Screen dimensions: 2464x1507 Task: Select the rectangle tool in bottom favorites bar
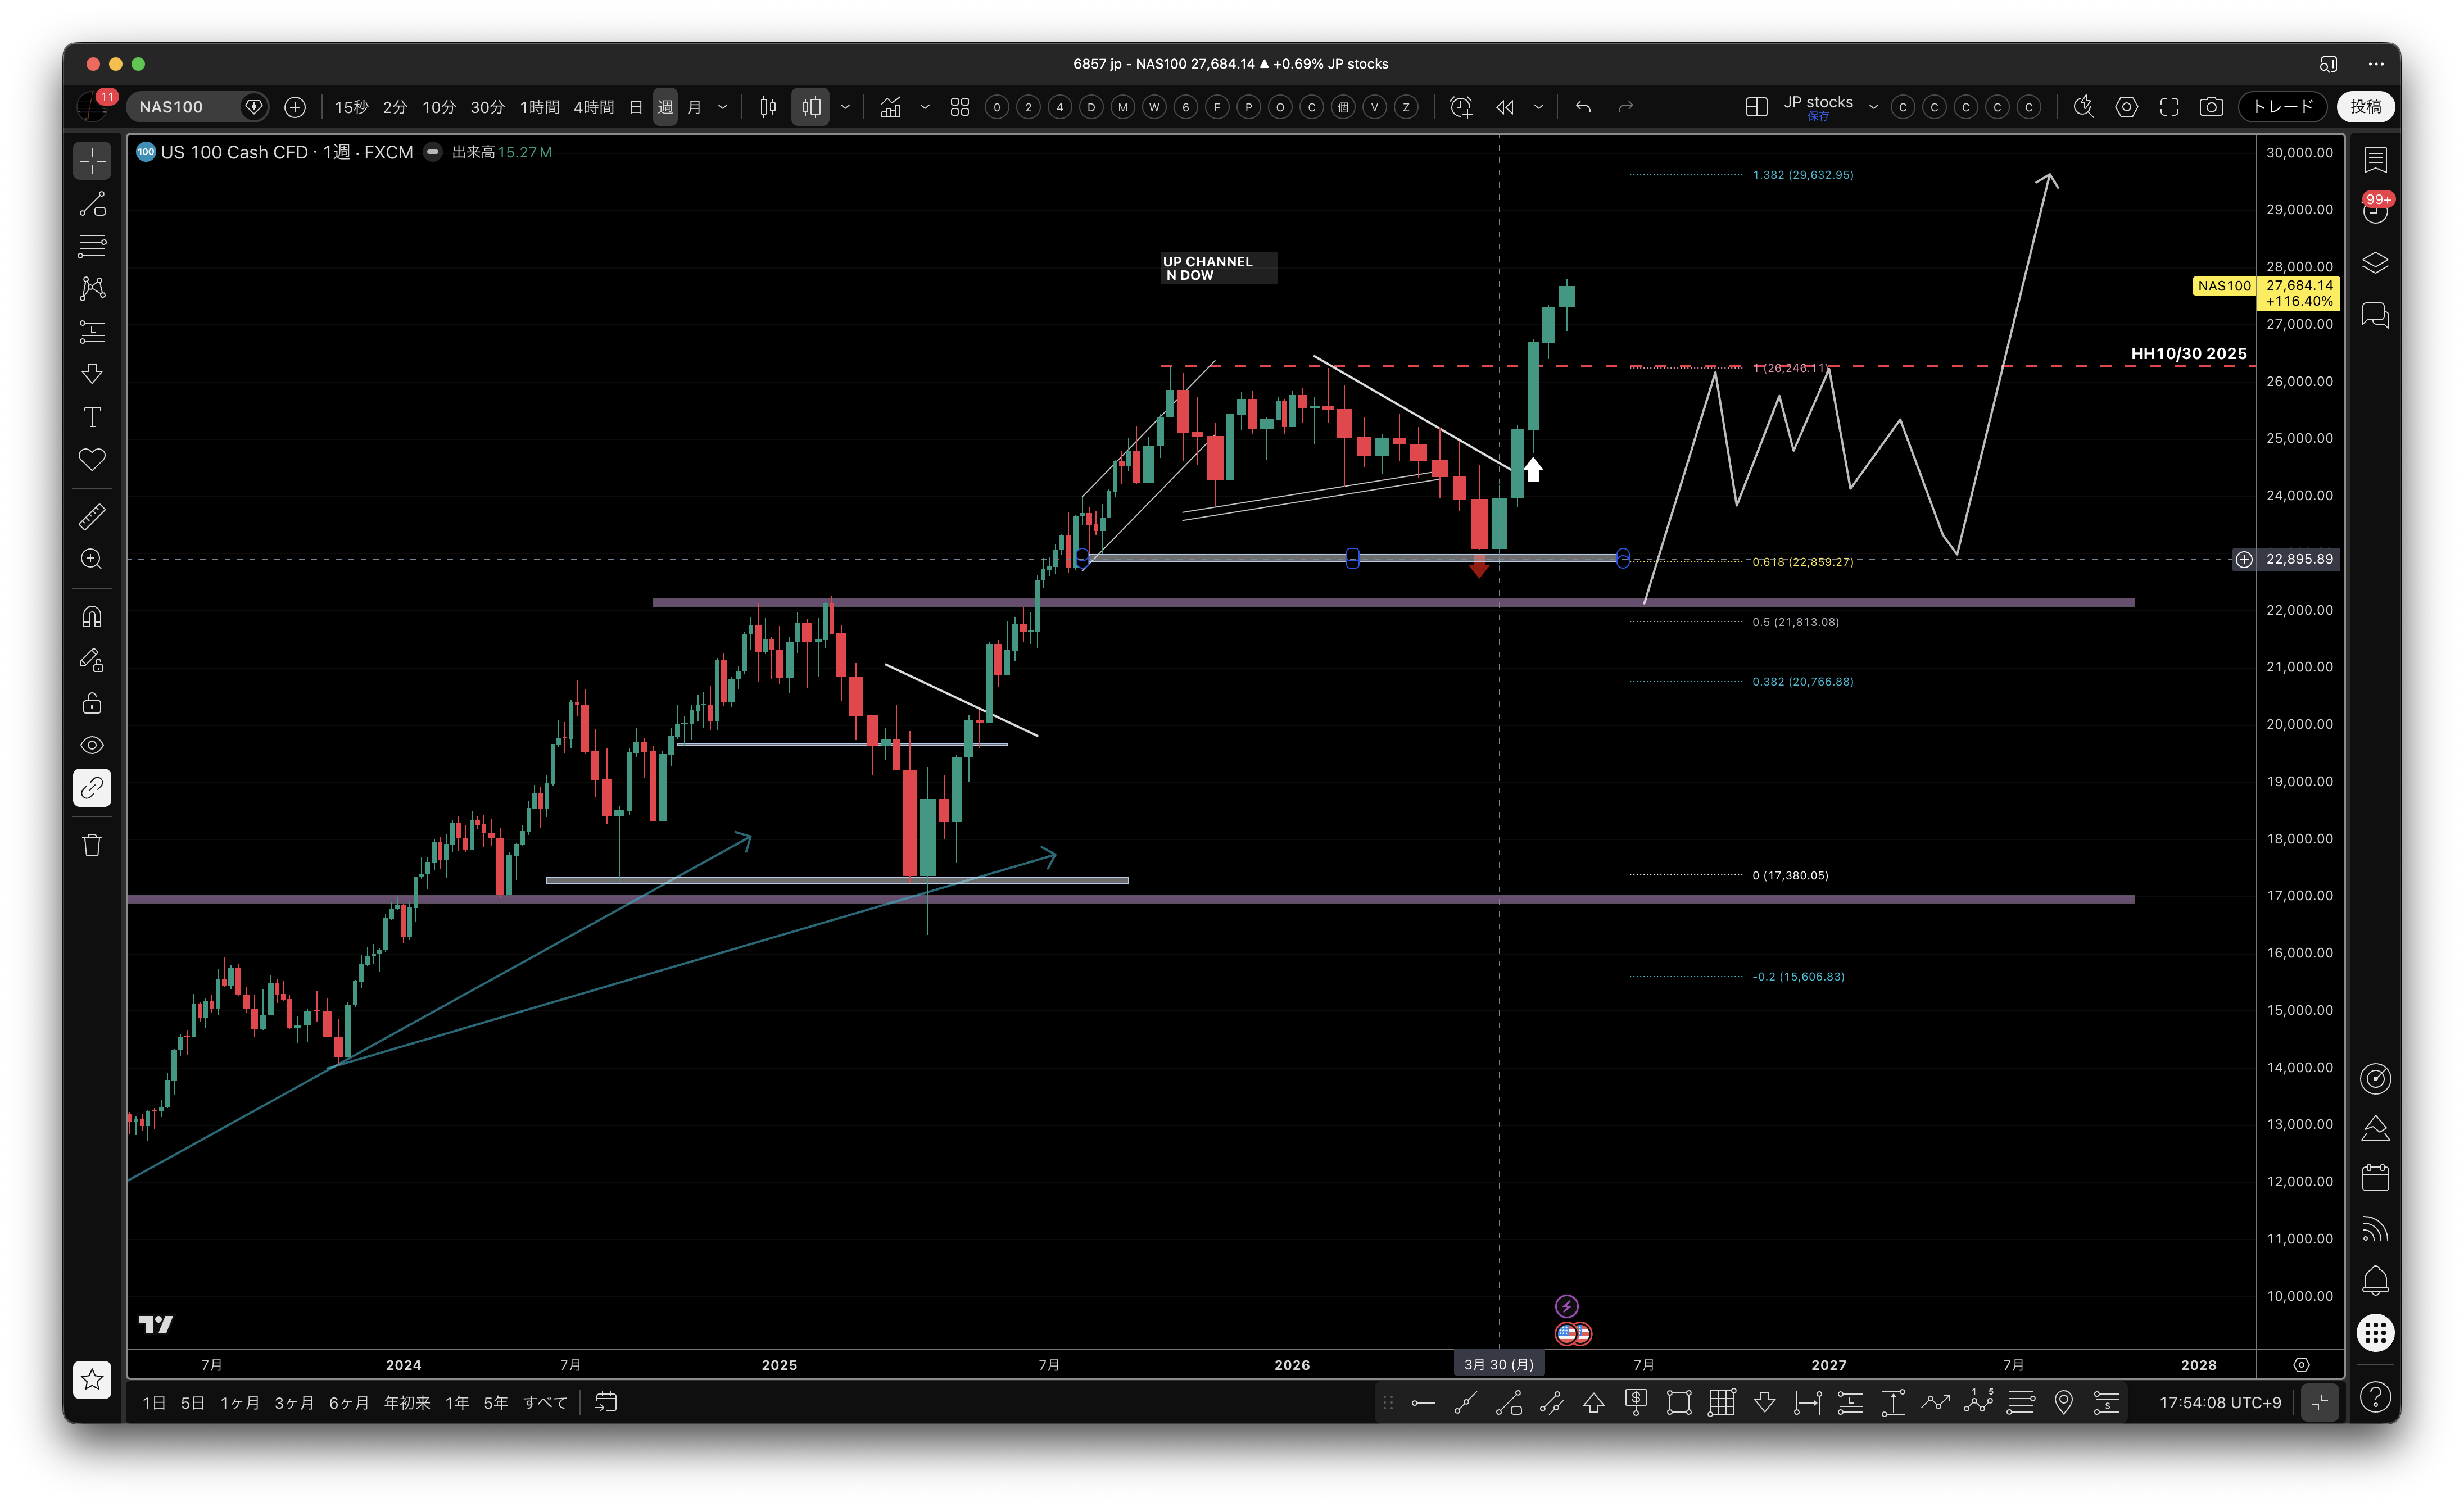coord(1679,1403)
